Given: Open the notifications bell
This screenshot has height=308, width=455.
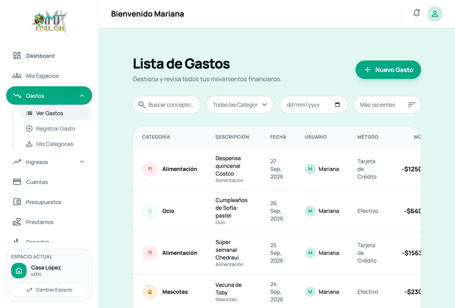Looking at the screenshot, I should coord(417,13).
